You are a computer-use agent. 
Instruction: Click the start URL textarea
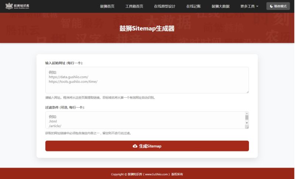(147, 80)
